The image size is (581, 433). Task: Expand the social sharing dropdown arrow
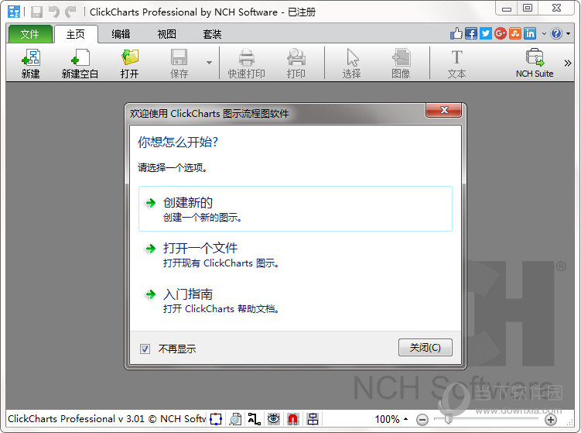pos(544,34)
